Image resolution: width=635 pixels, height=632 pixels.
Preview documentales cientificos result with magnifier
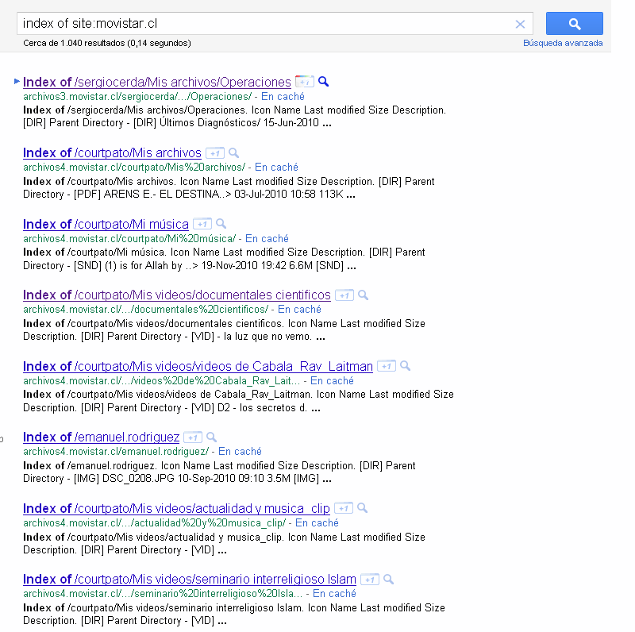click(364, 295)
